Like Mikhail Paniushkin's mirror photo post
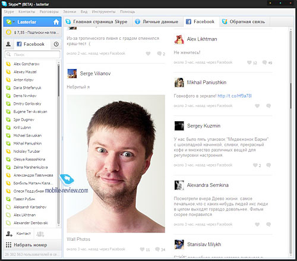297x261 pixels. tap(257, 106)
